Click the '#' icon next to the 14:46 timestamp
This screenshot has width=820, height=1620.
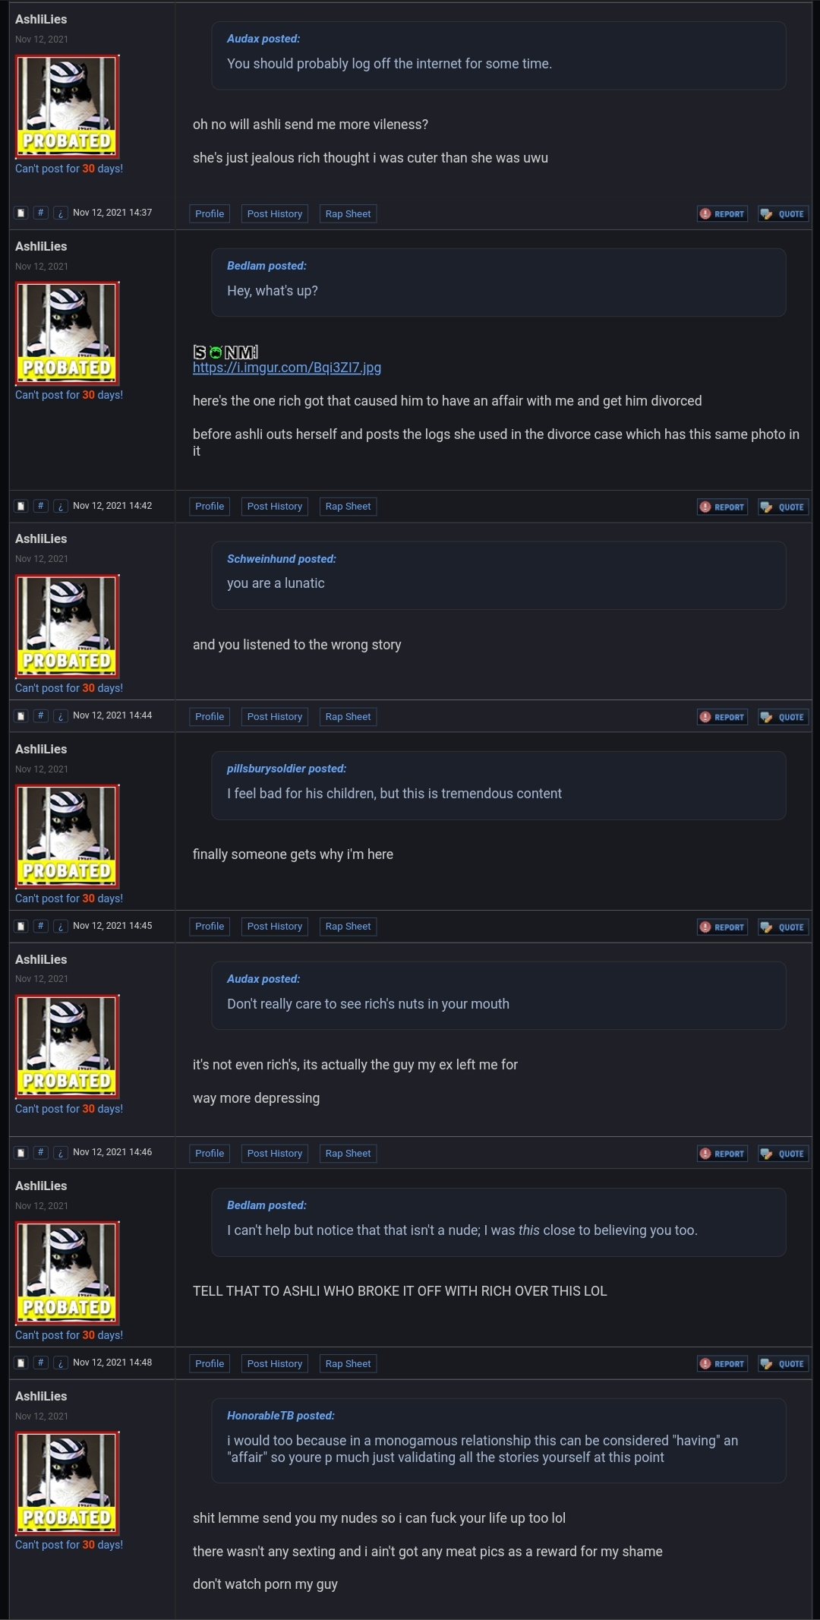pyautogui.click(x=41, y=1152)
